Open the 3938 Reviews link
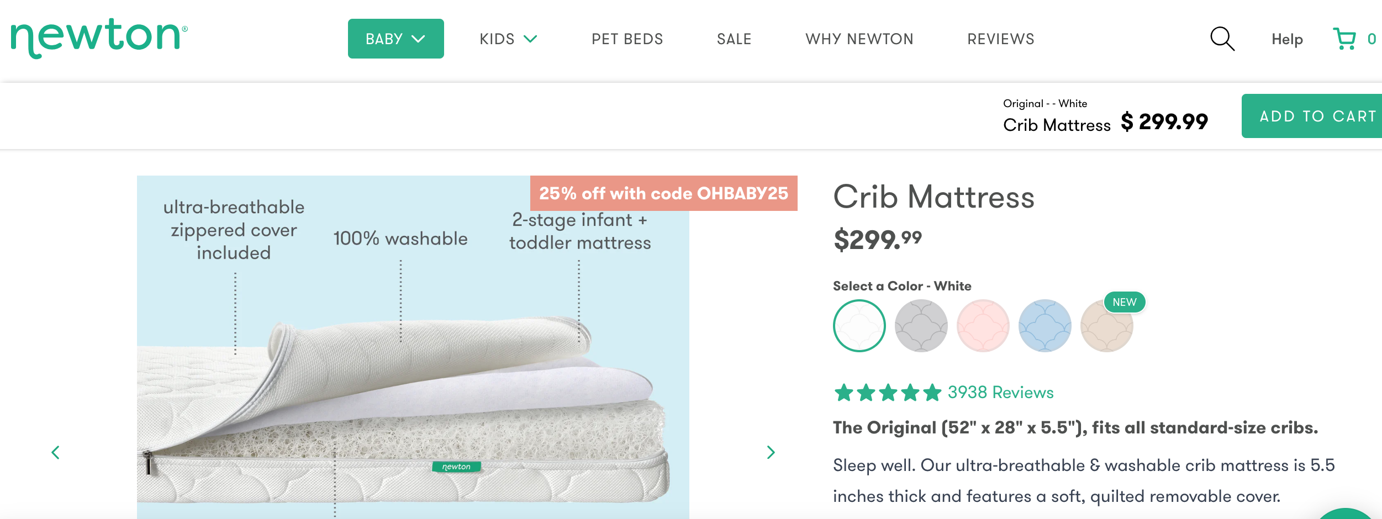 click(x=1000, y=393)
